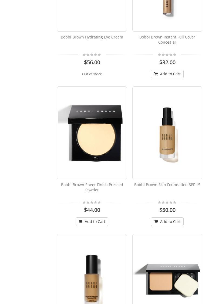Click cart icon for Instant Full Cover Concealer
The image size is (209, 304).
pos(156,74)
